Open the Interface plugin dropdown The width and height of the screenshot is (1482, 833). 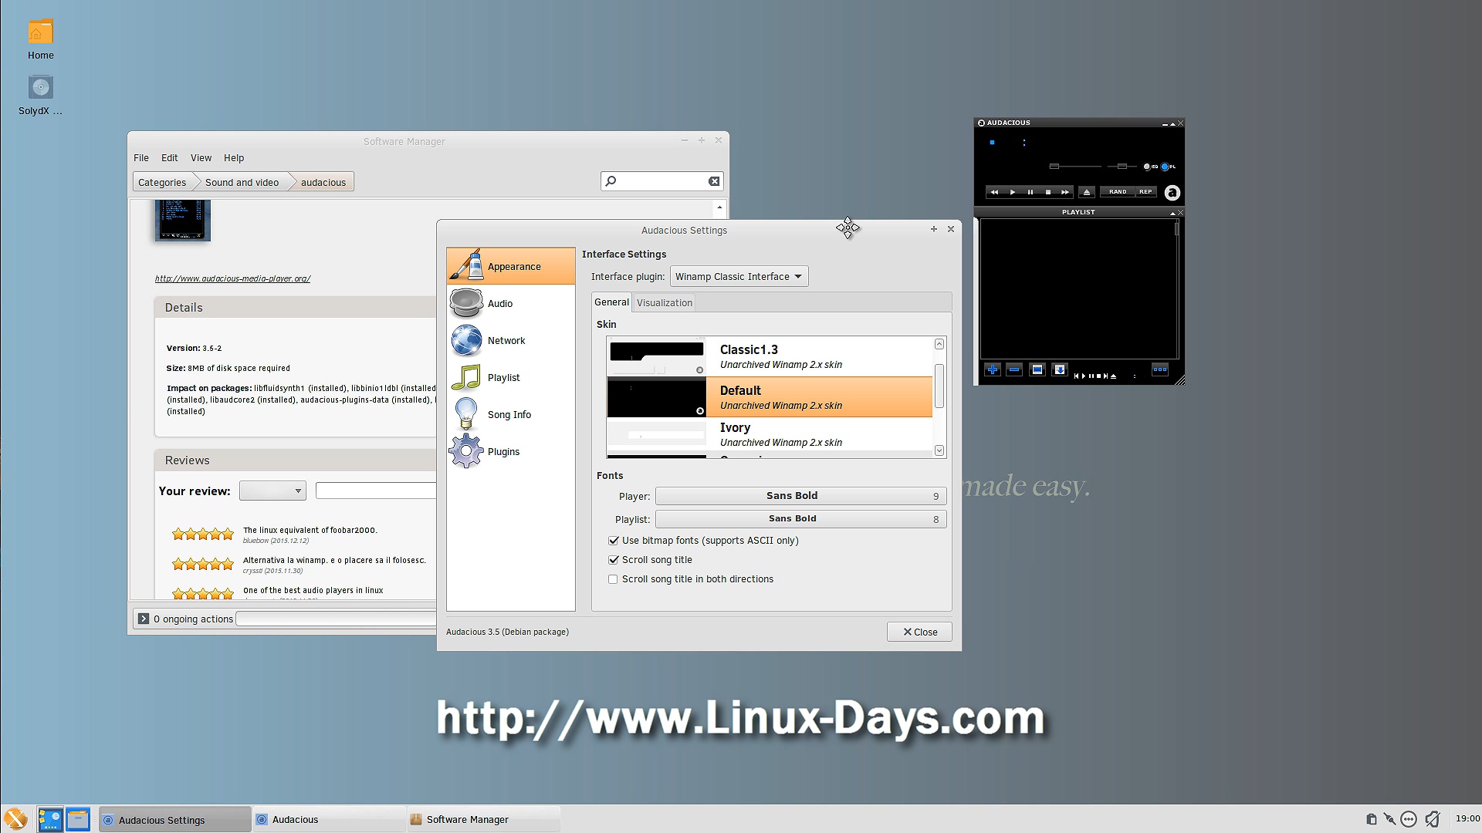pos(739,276)
